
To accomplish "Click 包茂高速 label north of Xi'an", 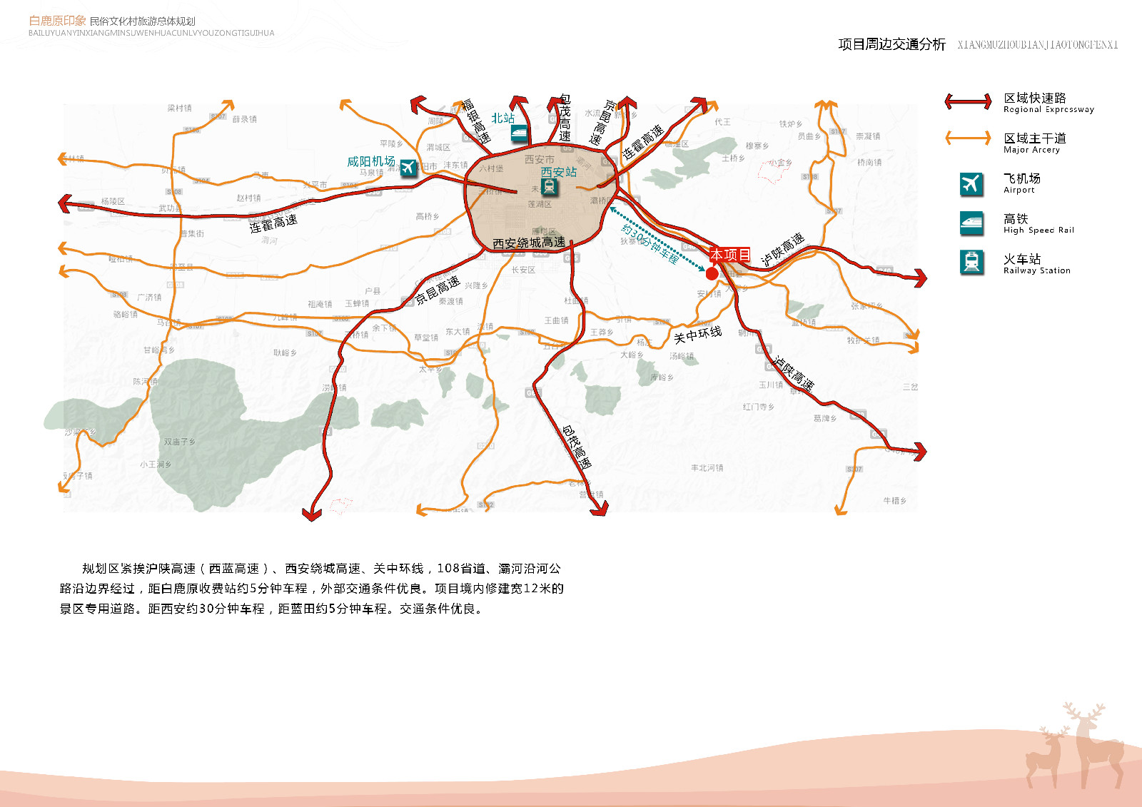I will click(565, 118).
